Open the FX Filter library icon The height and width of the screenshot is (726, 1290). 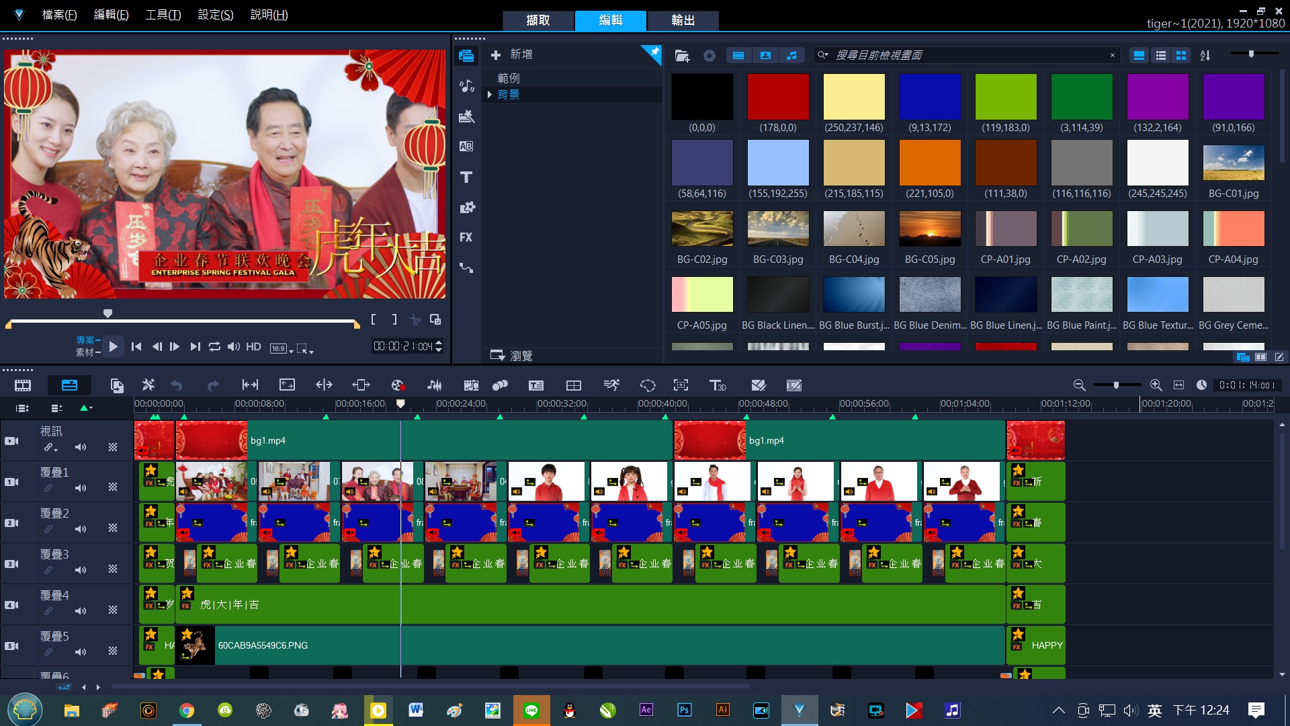coord(466,237)
